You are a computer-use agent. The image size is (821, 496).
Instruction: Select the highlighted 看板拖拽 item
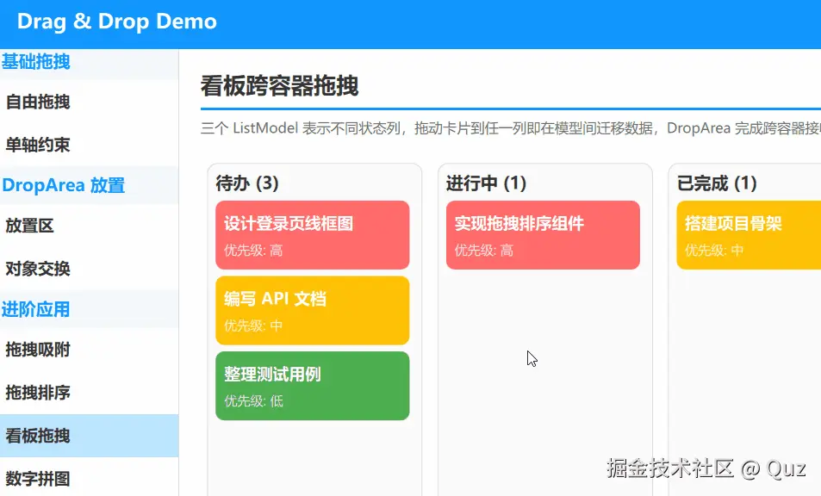89,436
